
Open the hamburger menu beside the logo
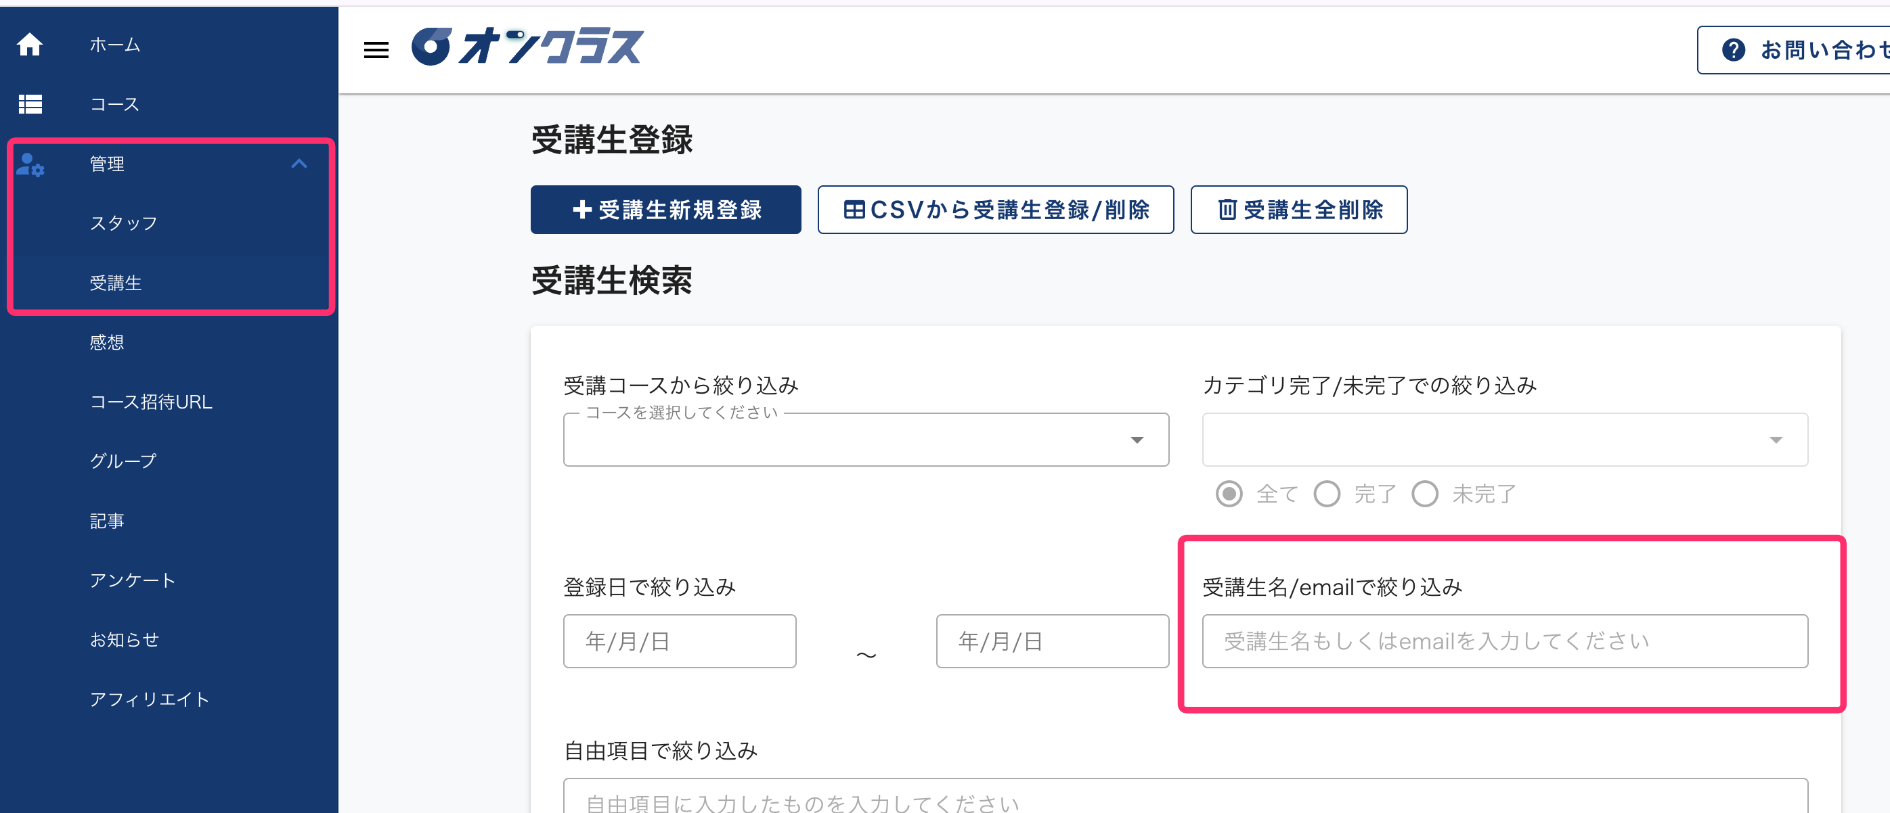[376, 49]
